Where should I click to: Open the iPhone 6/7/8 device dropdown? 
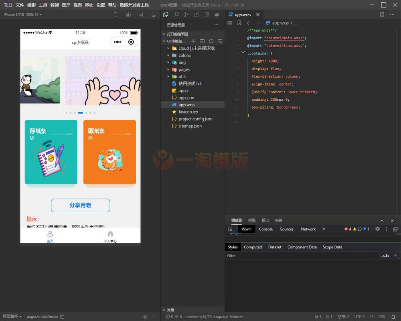22,15
